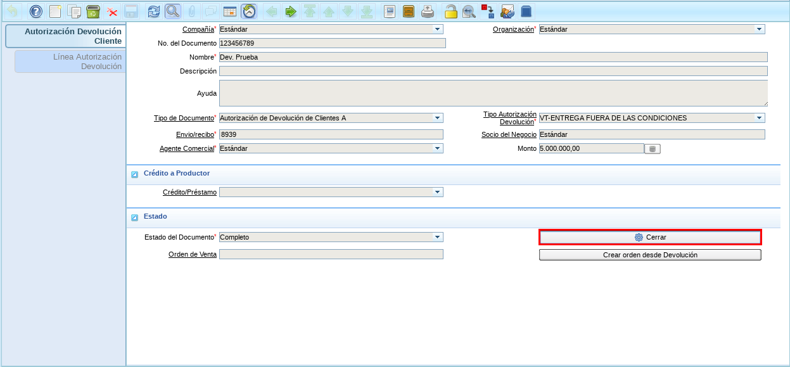The image size is (790, 367).
Task: Click the Agente Comercial label link
Action: pyautogui.click(x=187, y=148)
